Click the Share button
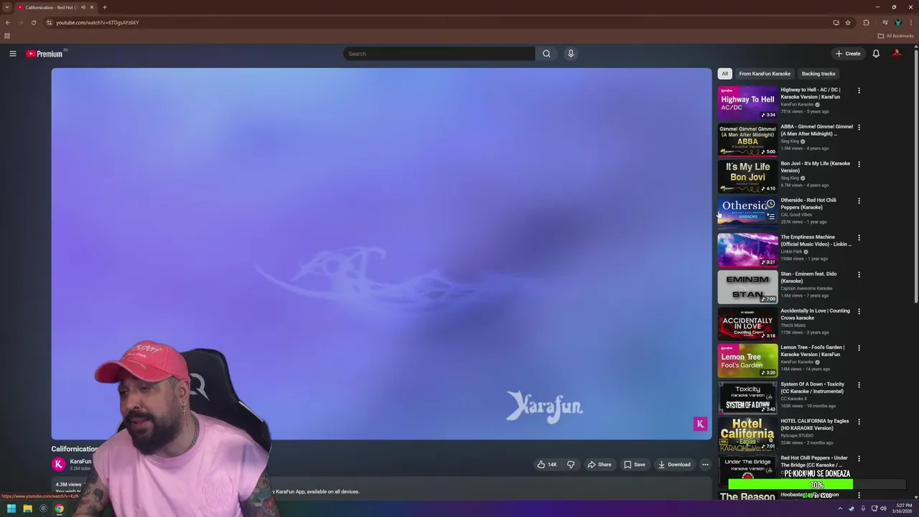This screenshot has width=919, height=517. tap(600, 465)
